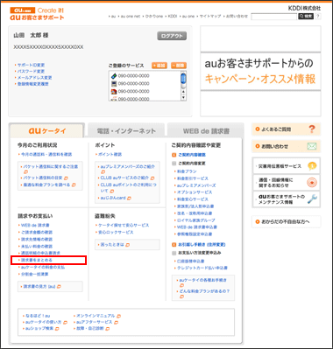Click scroll-down arrow of the registered services list
333x349 pixels.
coord(183,97)
